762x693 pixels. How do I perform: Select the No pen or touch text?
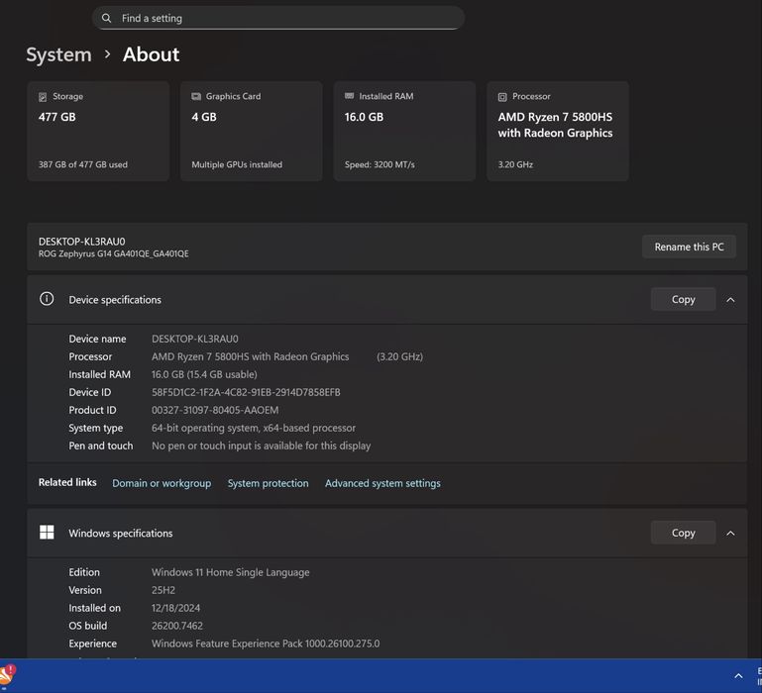pyautogui.click(x=261, y=445)
